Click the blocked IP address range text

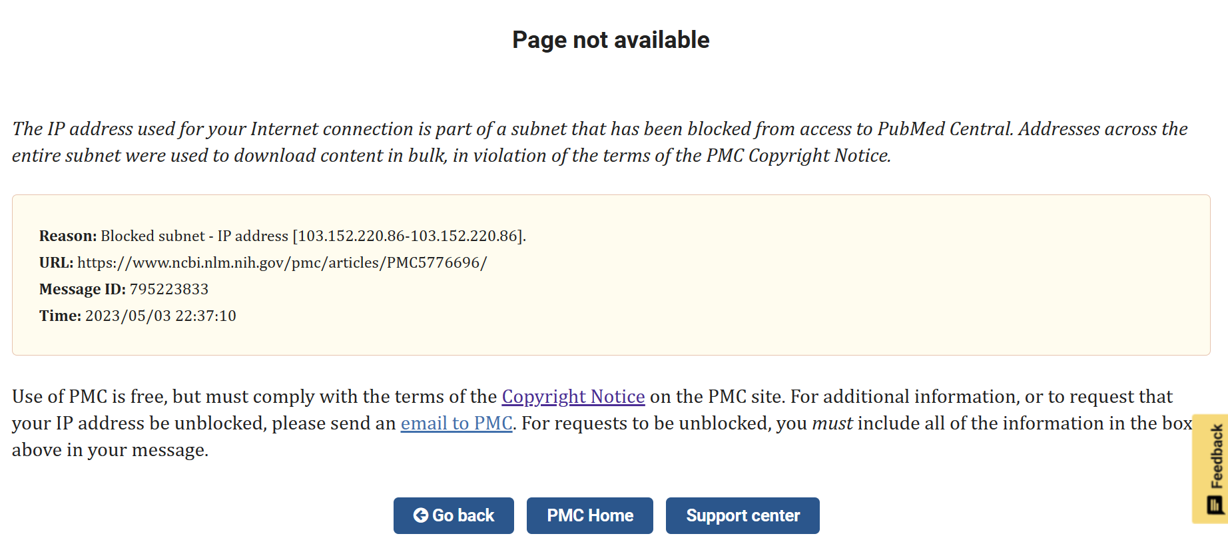[409, 236]
